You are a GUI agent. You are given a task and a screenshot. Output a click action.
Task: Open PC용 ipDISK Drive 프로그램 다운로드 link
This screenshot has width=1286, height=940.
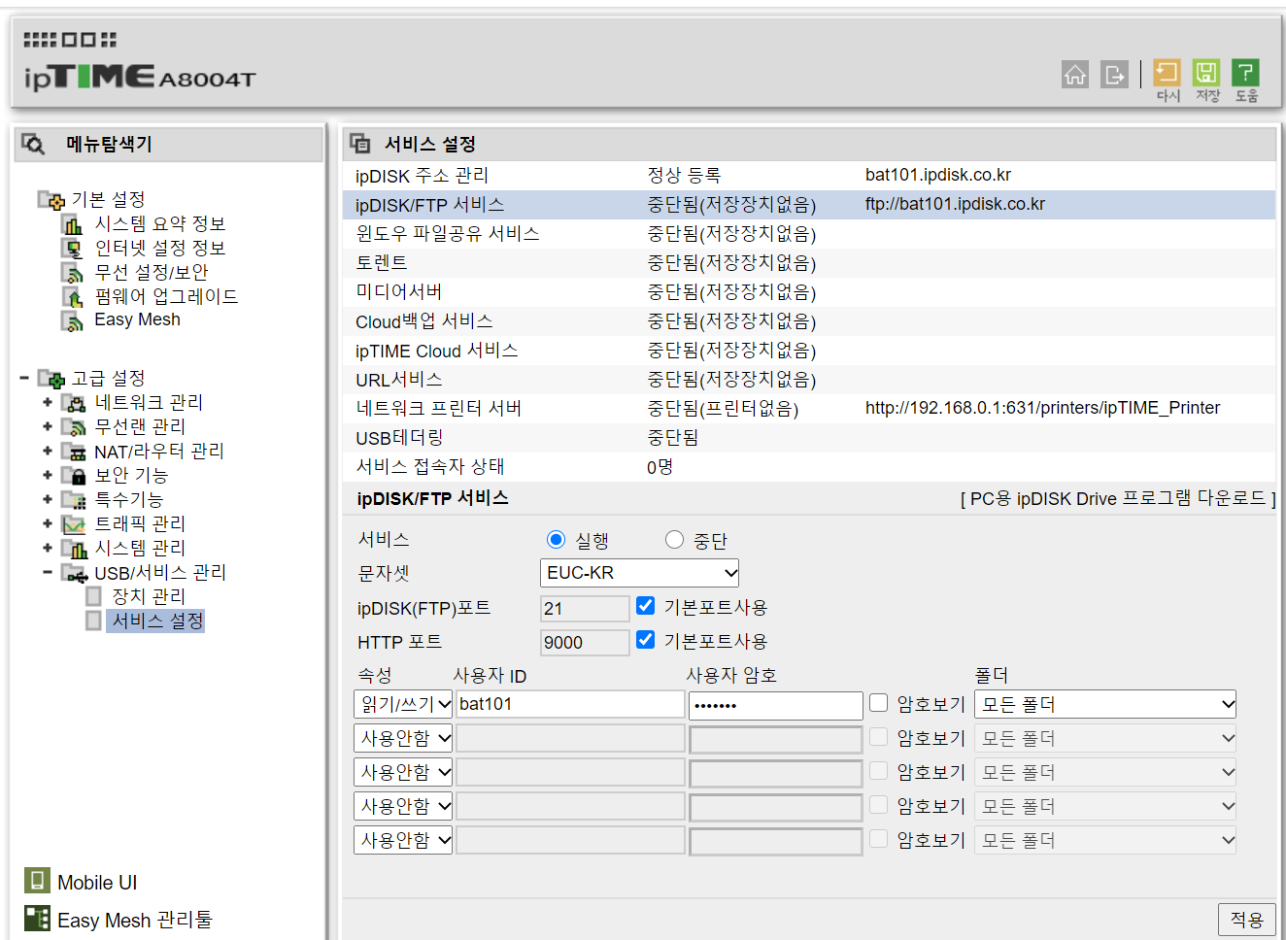click(x=1118, y=498)
